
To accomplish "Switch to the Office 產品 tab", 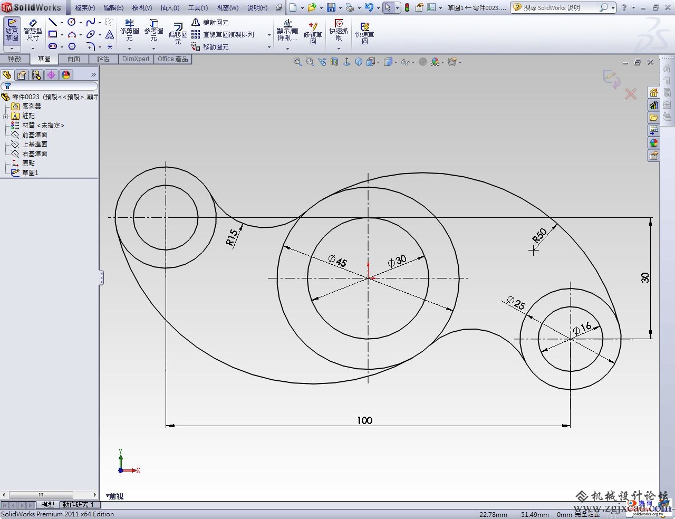I will [x=173, y=59].
